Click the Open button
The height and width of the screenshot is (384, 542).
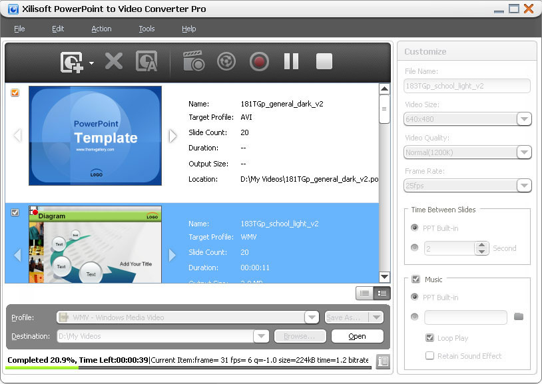coord(357,337)
